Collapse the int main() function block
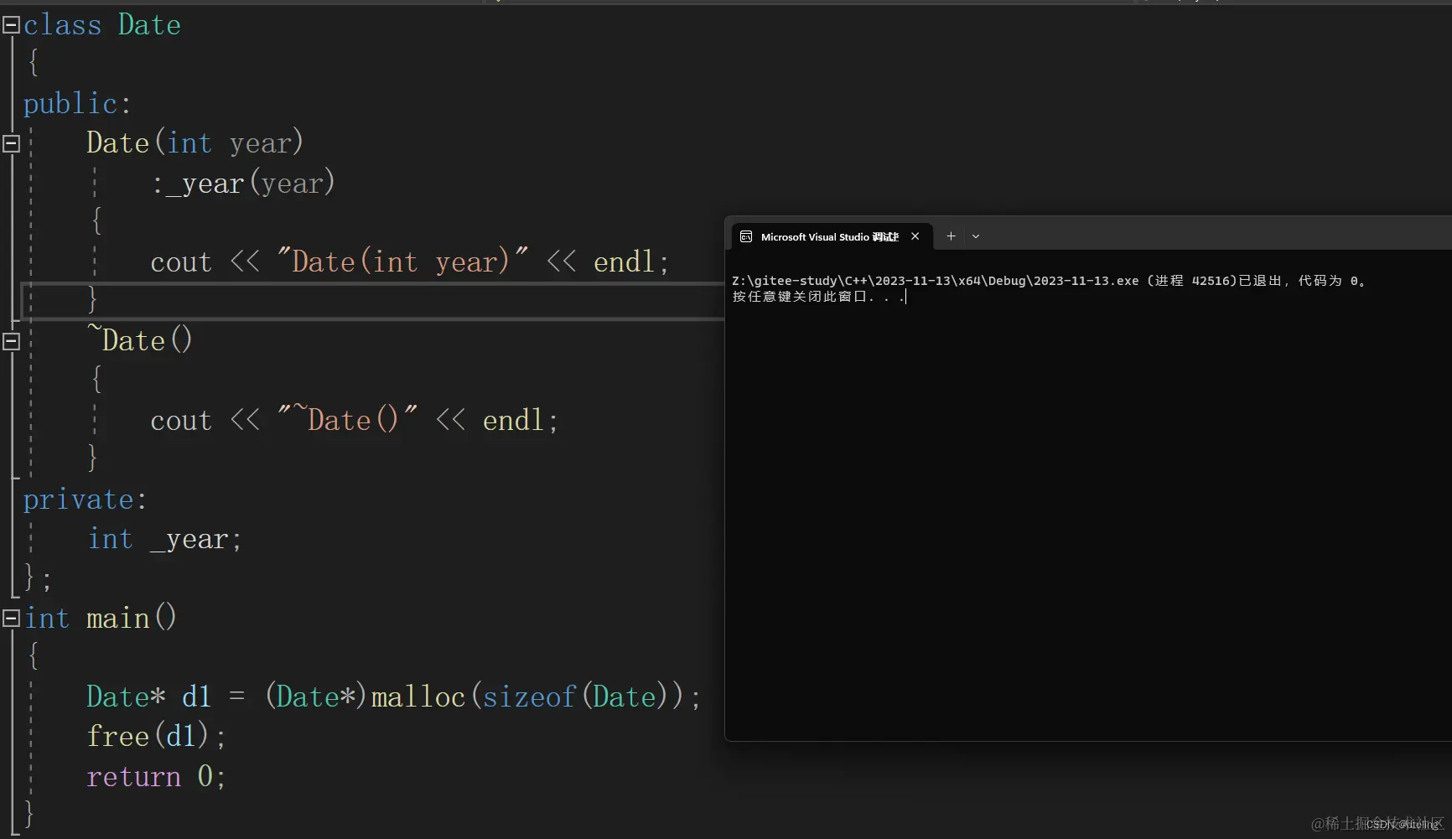The width and height of the screenshot is (1452, 839). click(11, 619)
